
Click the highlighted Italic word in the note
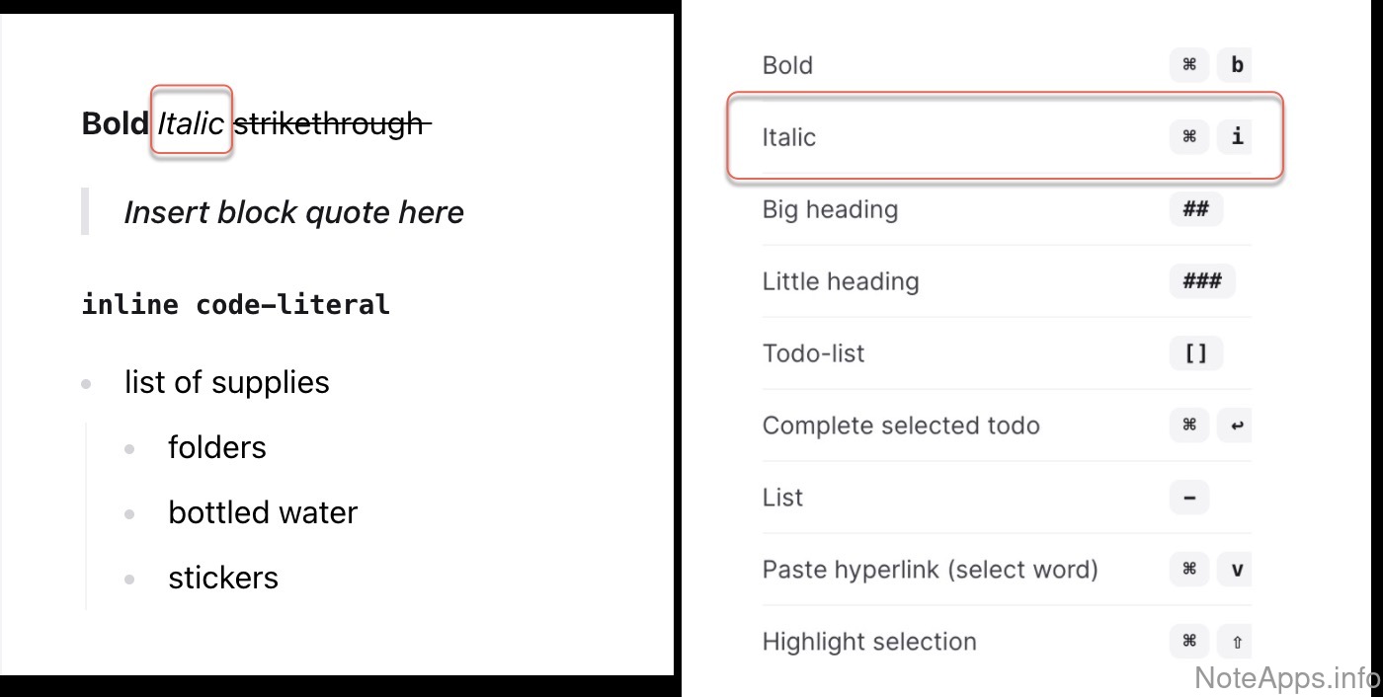coord(191,123)
